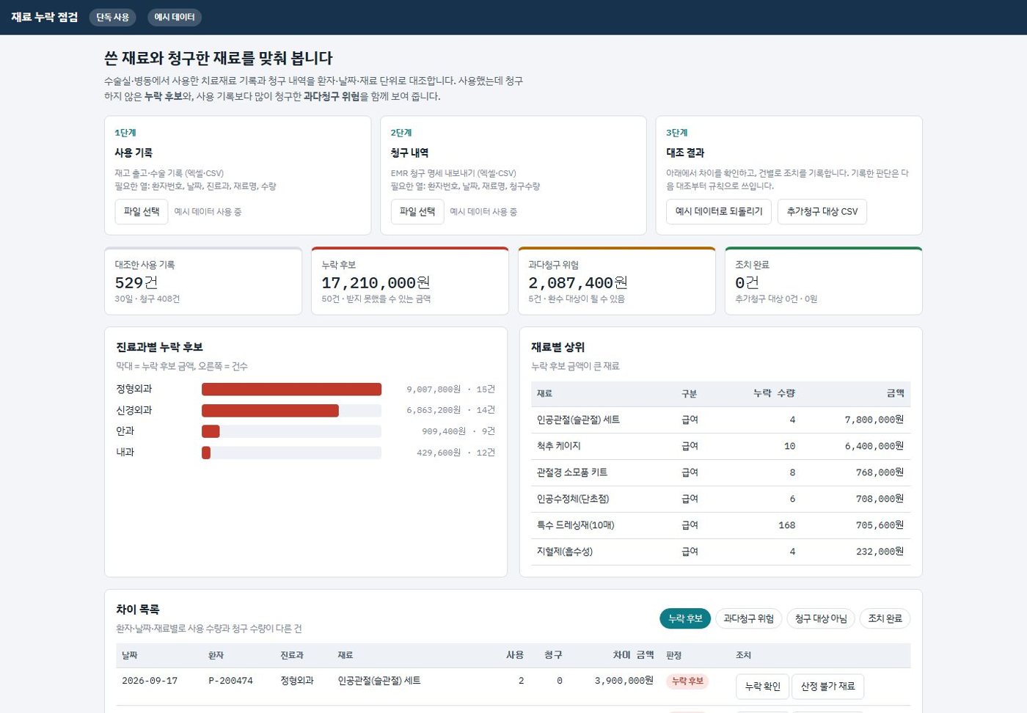Click the 내과 bar in the chart
The image size is (1027, 713).
pos(206,453)
